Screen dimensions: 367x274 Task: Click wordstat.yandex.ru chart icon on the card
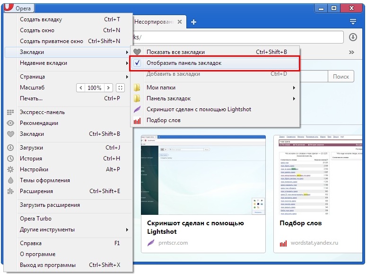(283, 244)
